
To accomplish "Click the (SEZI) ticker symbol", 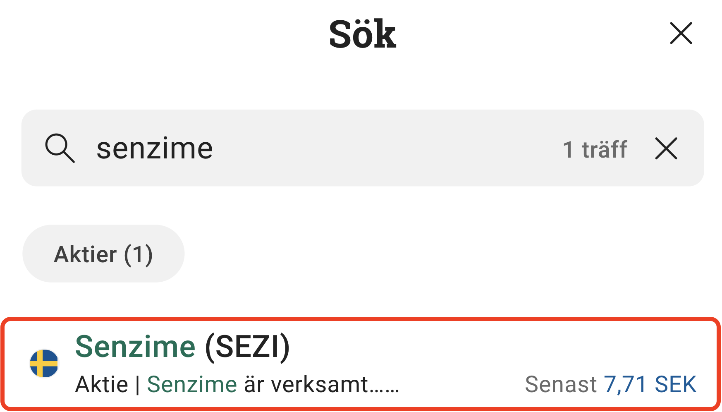I will point(247,347).
